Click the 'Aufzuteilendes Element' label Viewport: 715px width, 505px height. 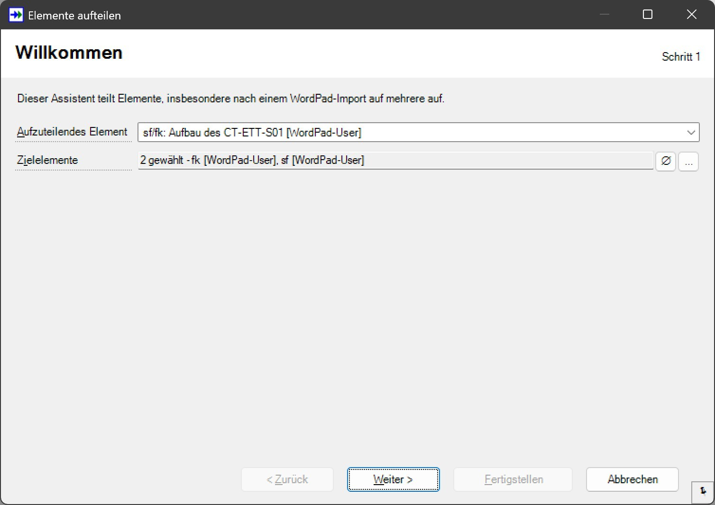[x=73, y=132]
